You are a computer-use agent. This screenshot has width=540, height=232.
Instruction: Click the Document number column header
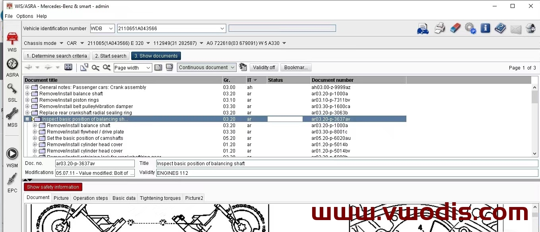tap(358, 80)
